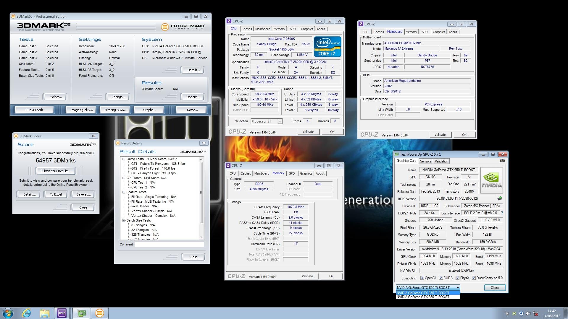This screenshot has width=568, height=319.
Task: Click the 3DMark Score window title icon
Action: tap(16, 136)
